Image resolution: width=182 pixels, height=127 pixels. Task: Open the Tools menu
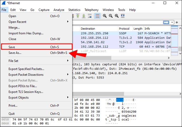(x=122, y=10)
